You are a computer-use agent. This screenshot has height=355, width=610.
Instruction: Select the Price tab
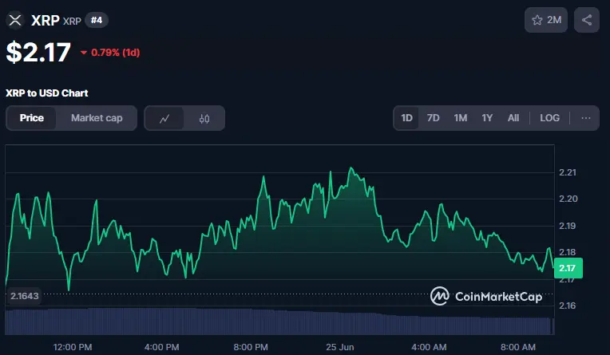coord(31,118)
